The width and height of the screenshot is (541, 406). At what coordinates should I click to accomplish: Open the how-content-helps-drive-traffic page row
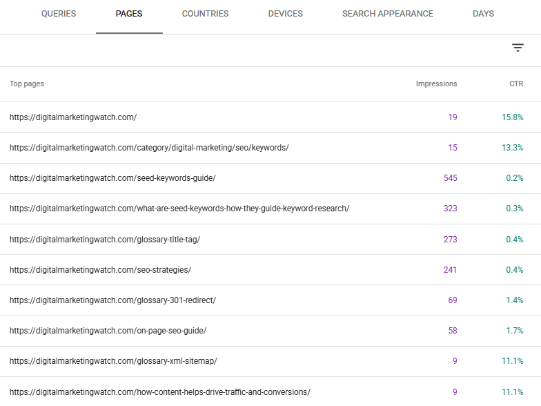pos(270,392)
